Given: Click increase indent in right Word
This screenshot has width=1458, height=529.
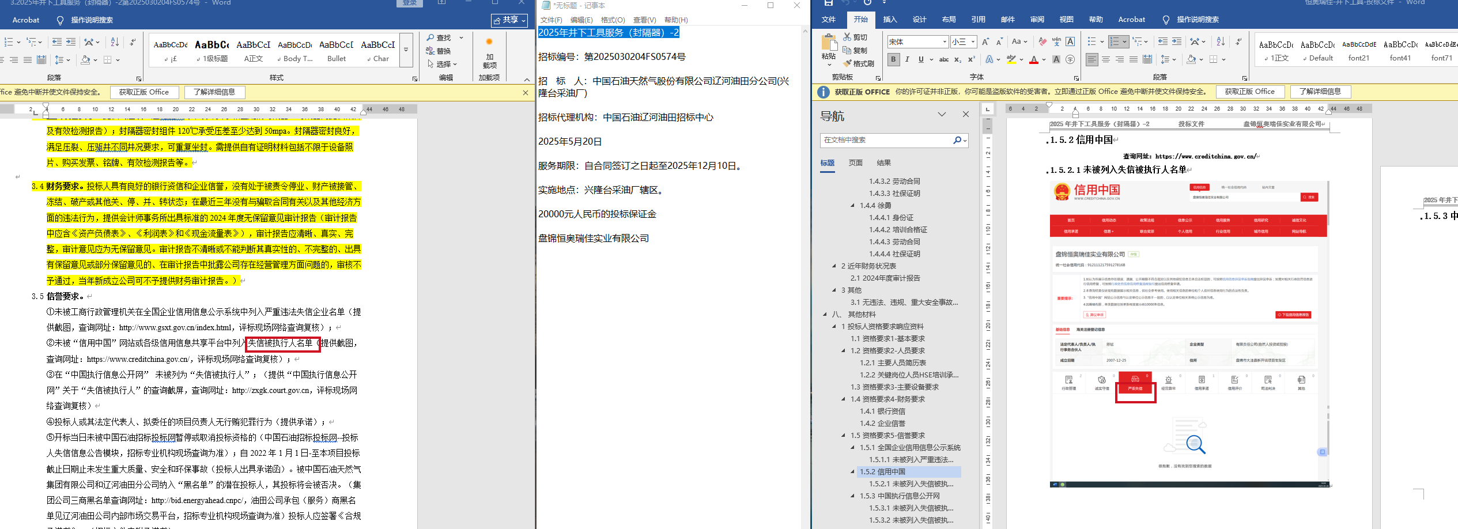Looking at the screenshot, I should click(x=1177, y=42).
